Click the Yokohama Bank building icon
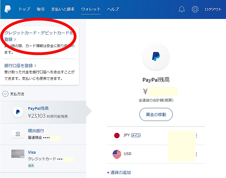The height and width of the screenshot is (178, 226). click(18, 134)
